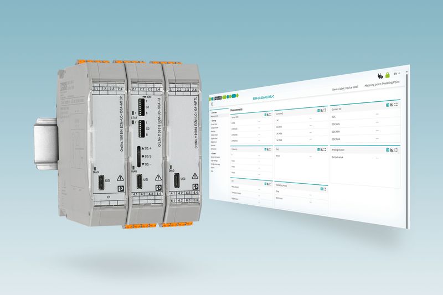Screen dimensions: 443x295
Task: Collapse the Settings section in sidebar
Action: tap(214, 121)
